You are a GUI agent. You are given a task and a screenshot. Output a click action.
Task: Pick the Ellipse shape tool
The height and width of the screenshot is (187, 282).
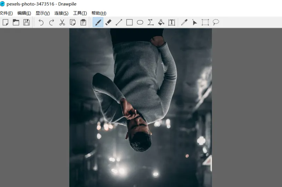click(x=140, y=22)
